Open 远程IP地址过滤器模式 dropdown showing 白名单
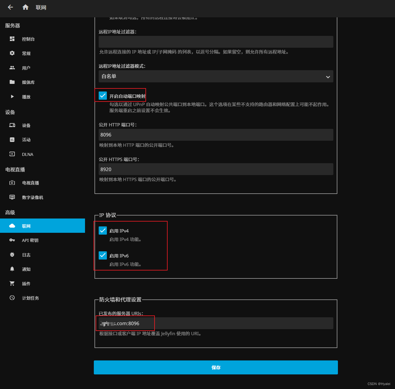 [x=216, y=76]
